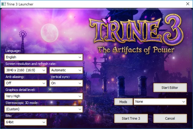Open the Bits dropdown showing 64bit
This screenshot has width=193, height=129.
pyautogui.click(x=26, y=122)
